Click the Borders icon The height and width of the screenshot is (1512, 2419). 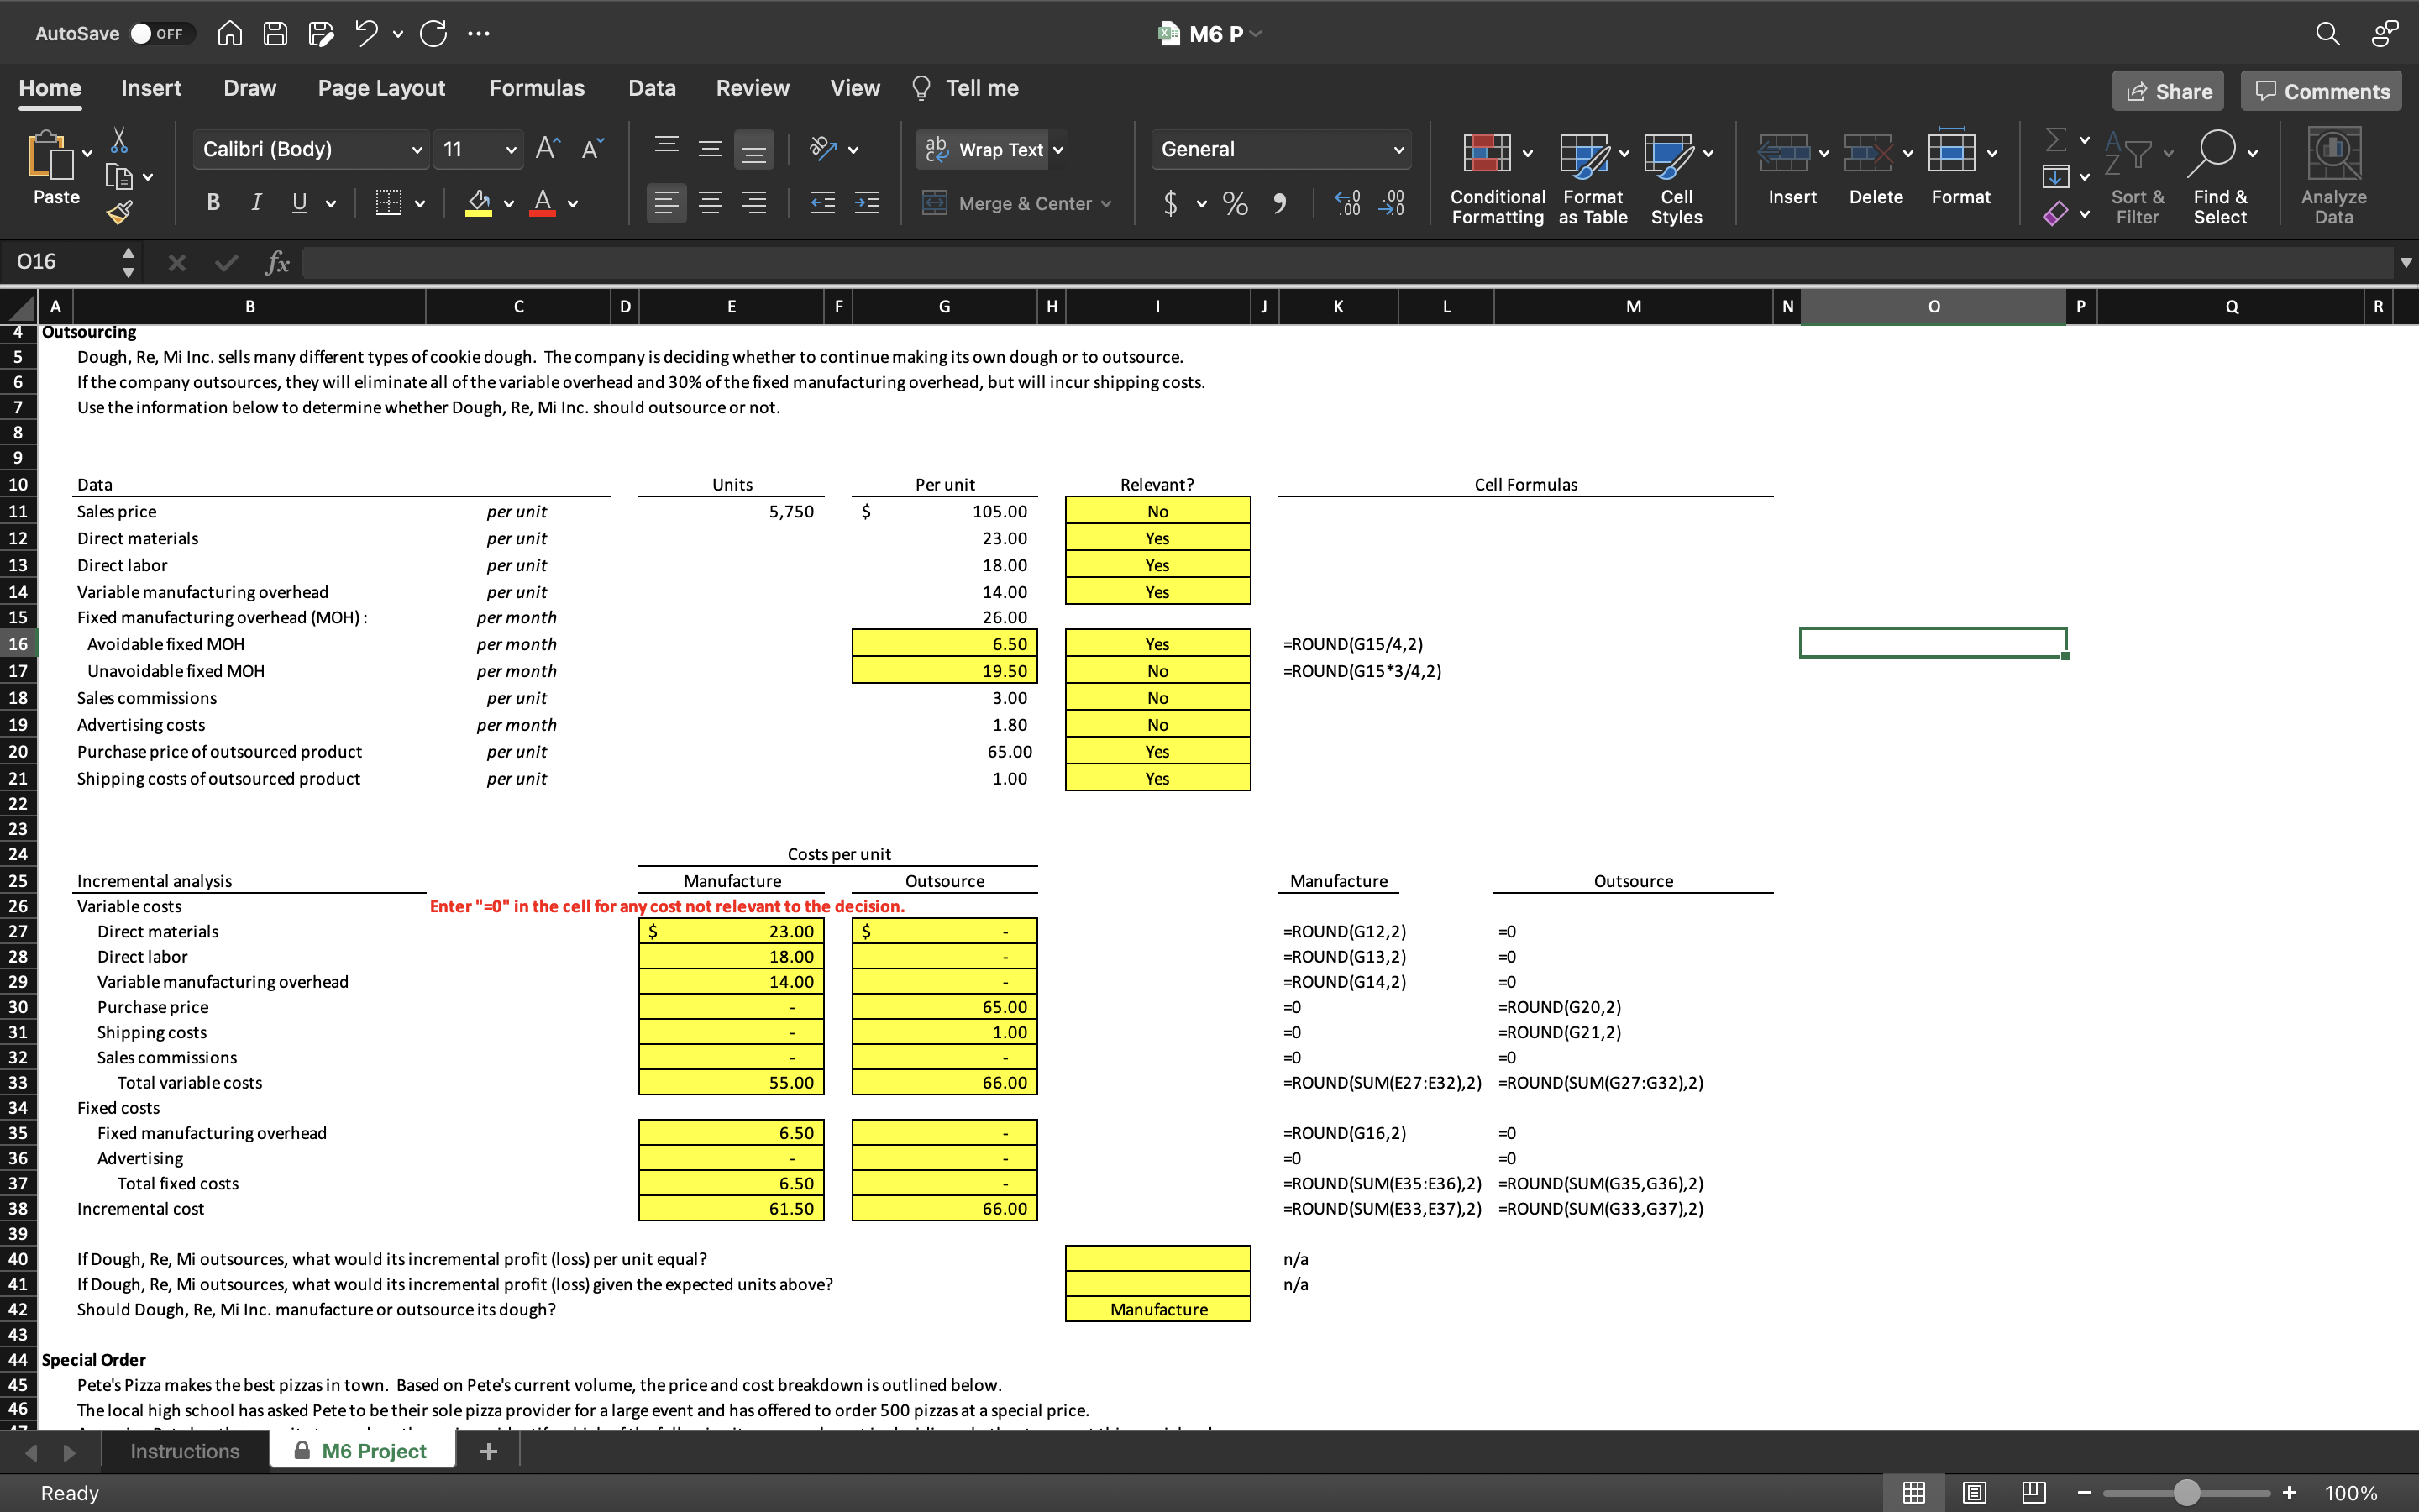click(388, 203)
